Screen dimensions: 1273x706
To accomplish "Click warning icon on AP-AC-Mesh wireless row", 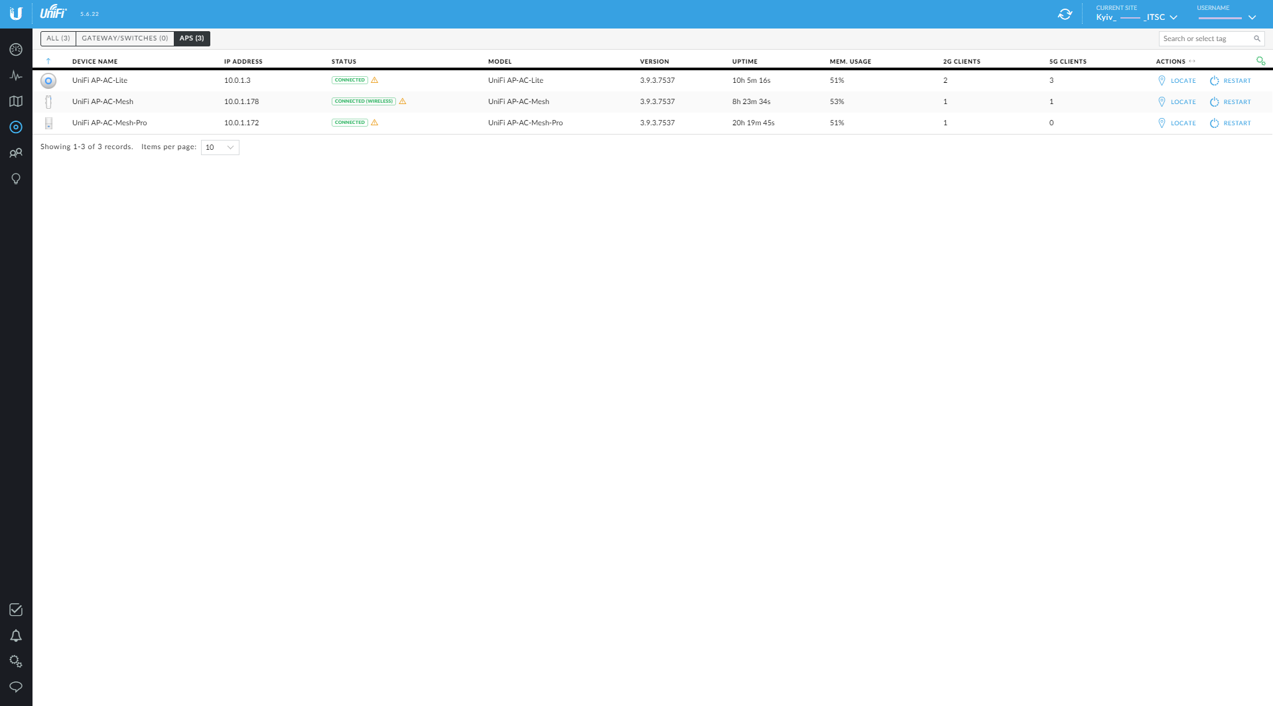I will (402, 101).
